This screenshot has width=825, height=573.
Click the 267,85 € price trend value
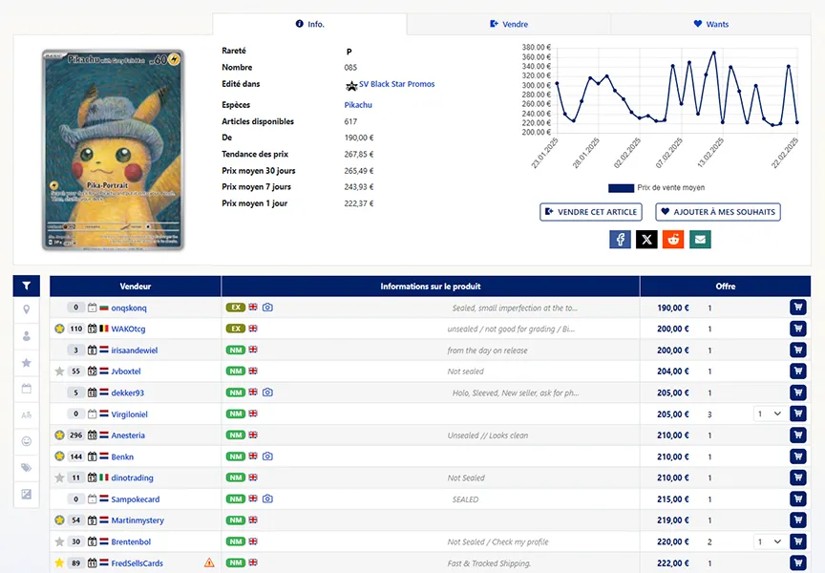click(x=359, y=154)
